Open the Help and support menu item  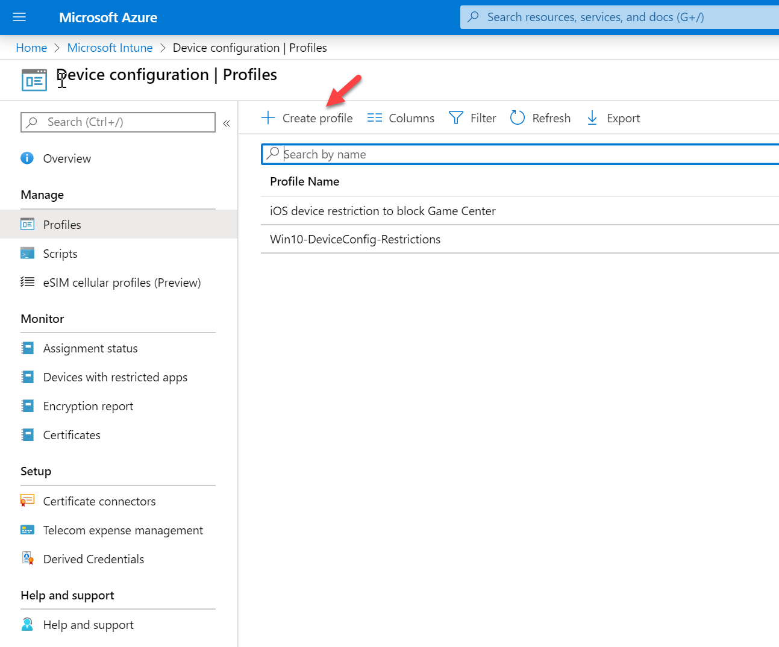89,625
